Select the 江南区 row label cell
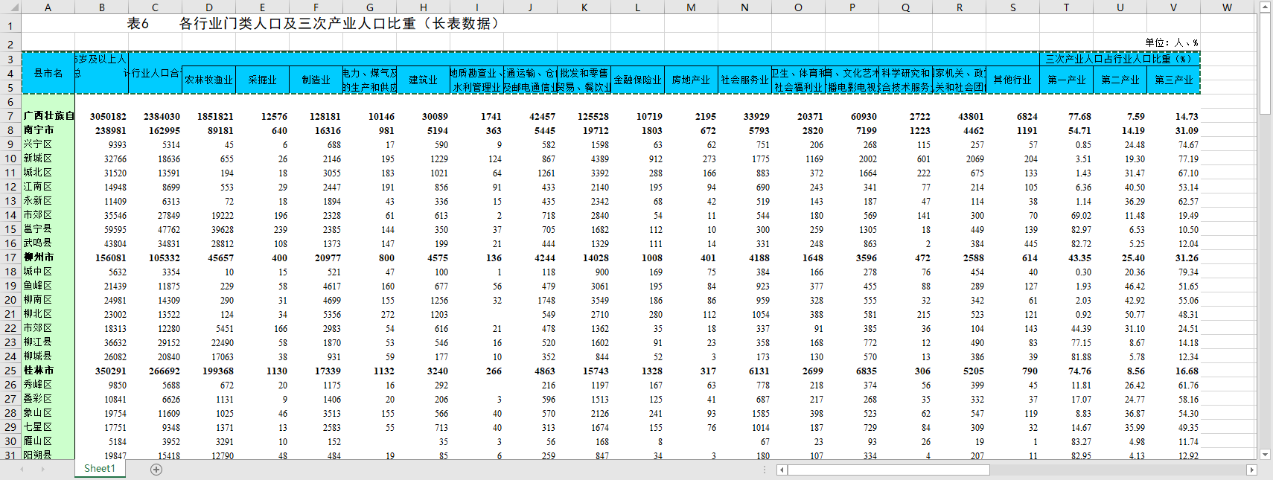This screenshot has height=480, width=1273. pos(48,187)
